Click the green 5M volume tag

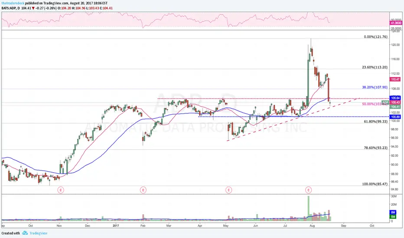click(393, 217)
